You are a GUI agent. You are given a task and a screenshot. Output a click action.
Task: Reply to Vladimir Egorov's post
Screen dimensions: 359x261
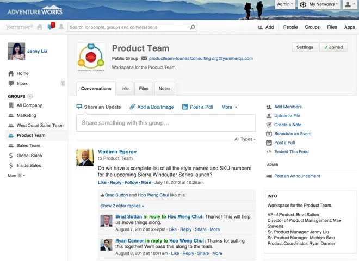click(x=116, y=183)
